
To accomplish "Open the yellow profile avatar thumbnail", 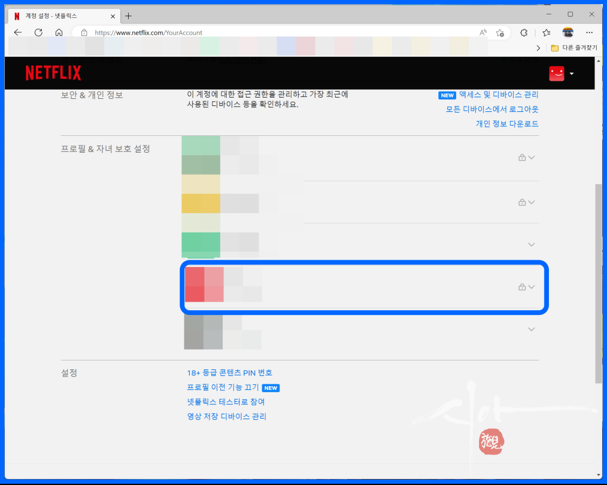I will (201, 203).
